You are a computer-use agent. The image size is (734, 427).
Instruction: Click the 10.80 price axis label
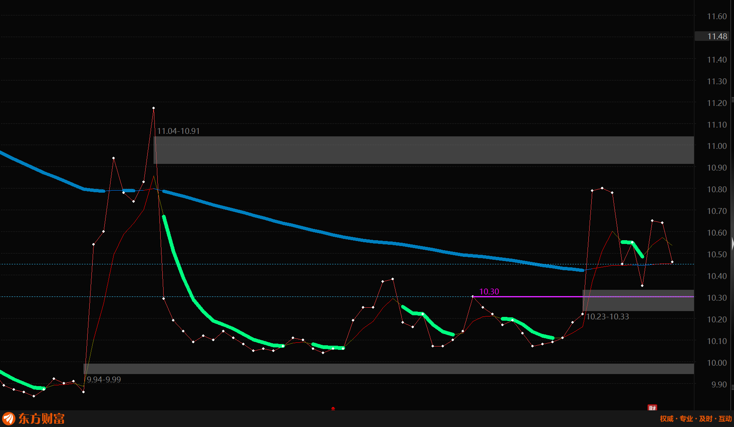click(716, 189)
